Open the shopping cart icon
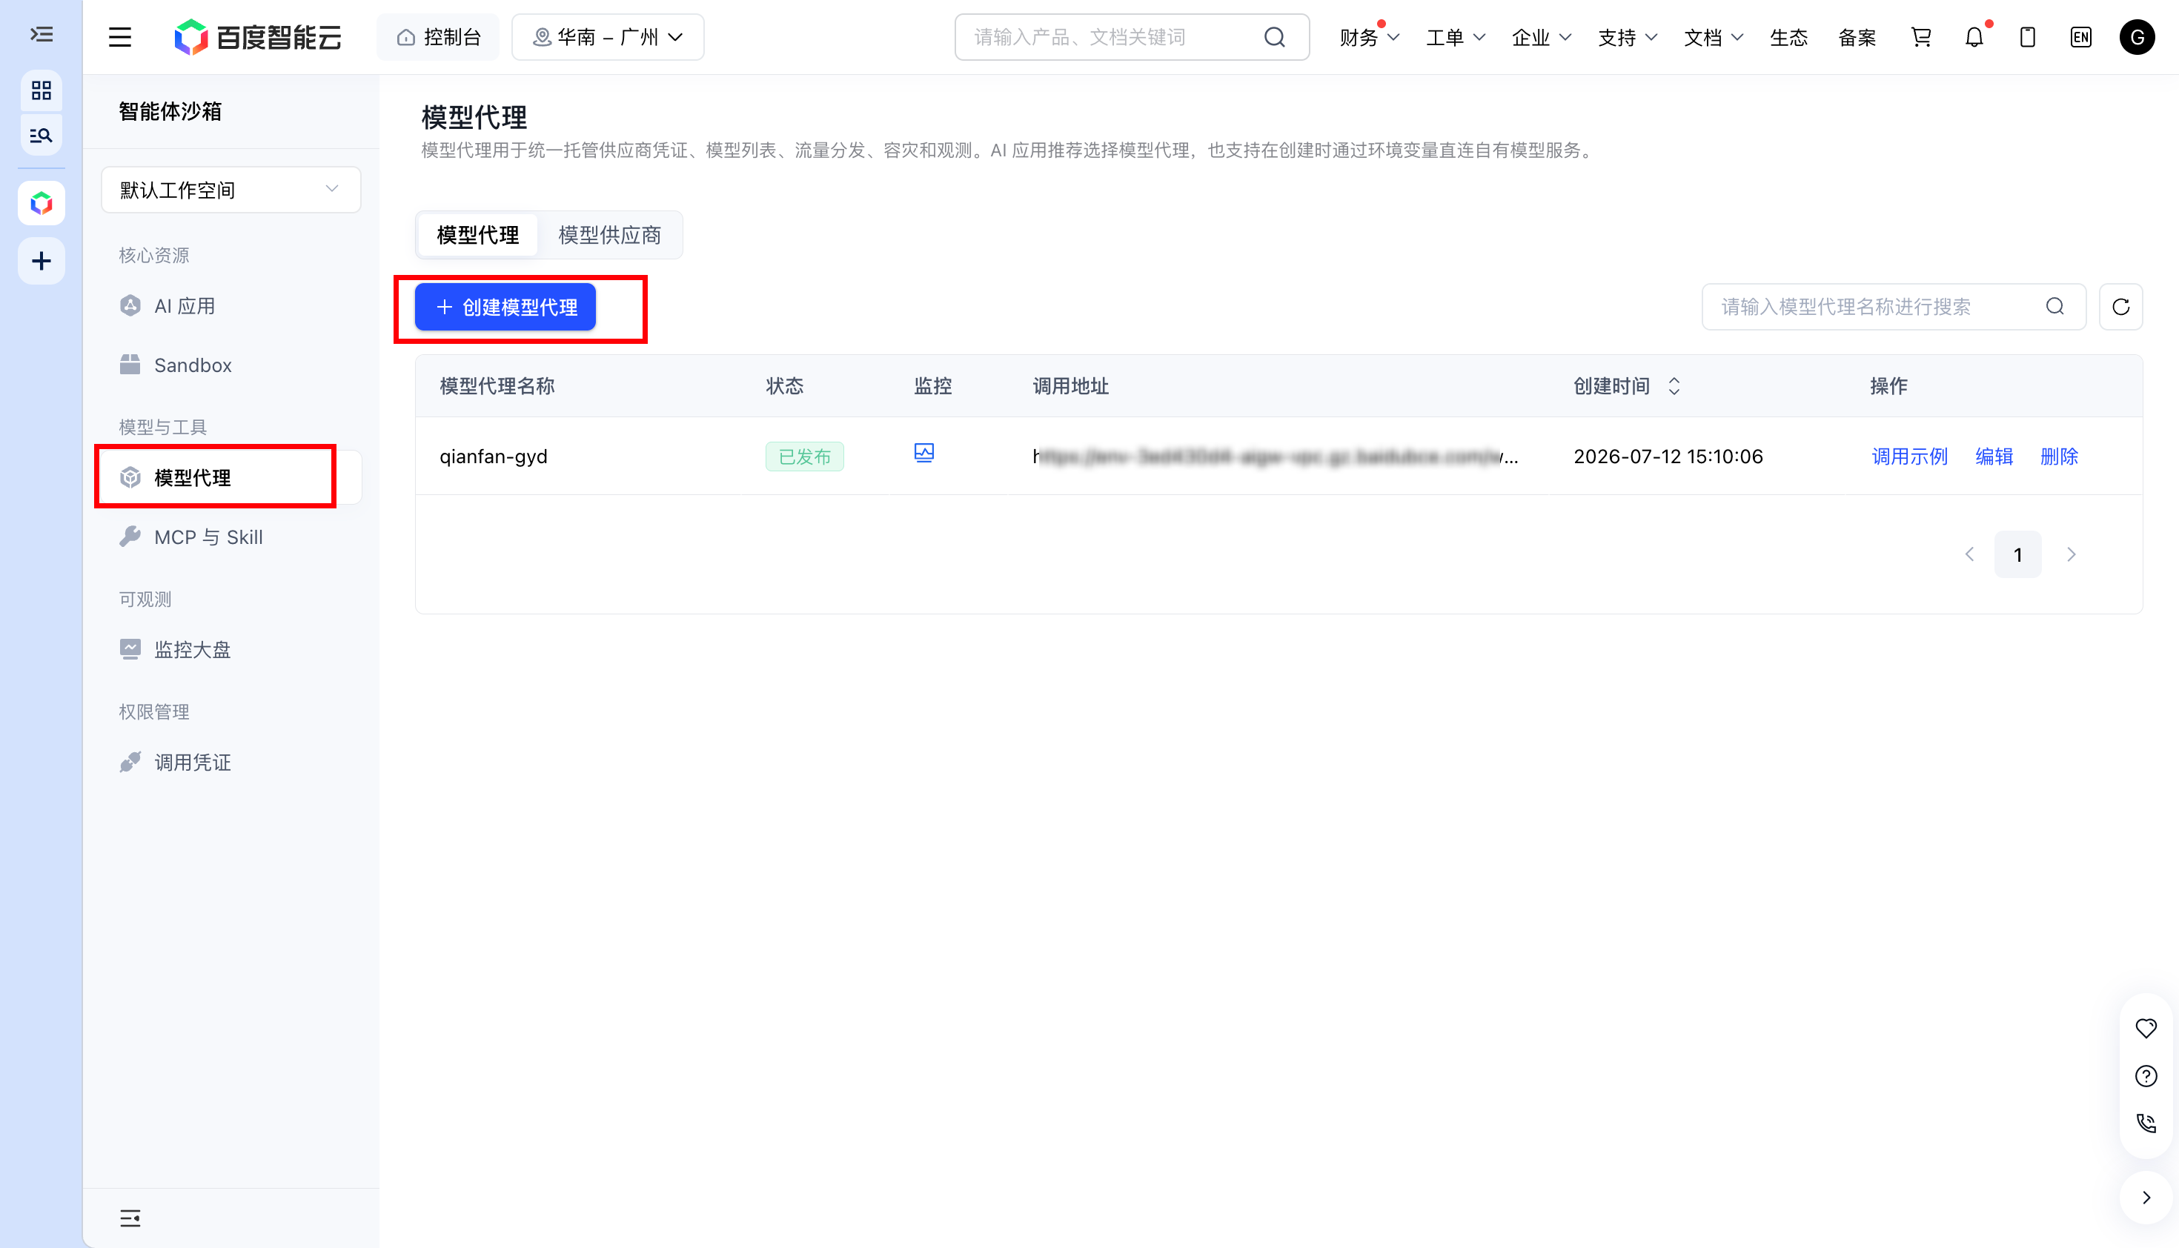The width and height of the screenshot is (2179, 1248). coord(1921,37)
